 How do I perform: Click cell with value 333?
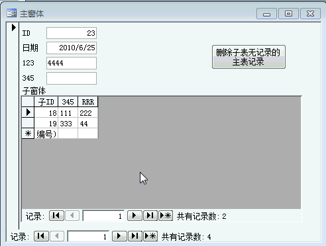[68, 123]
